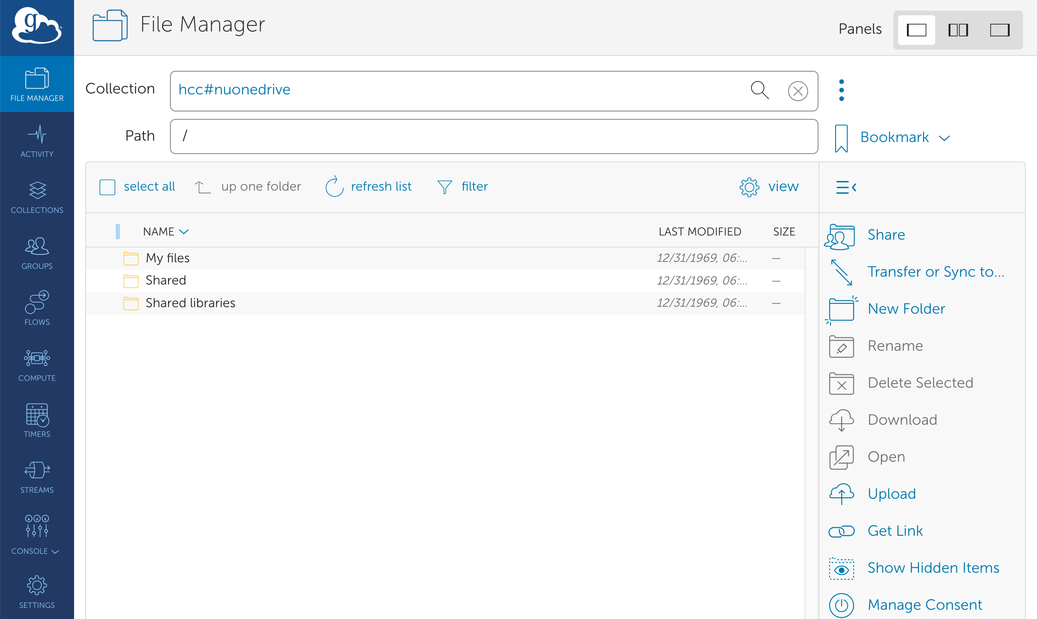1037x619 pixels.
Task: Go to Compute in the sidebar
Action: click(37, 365)
